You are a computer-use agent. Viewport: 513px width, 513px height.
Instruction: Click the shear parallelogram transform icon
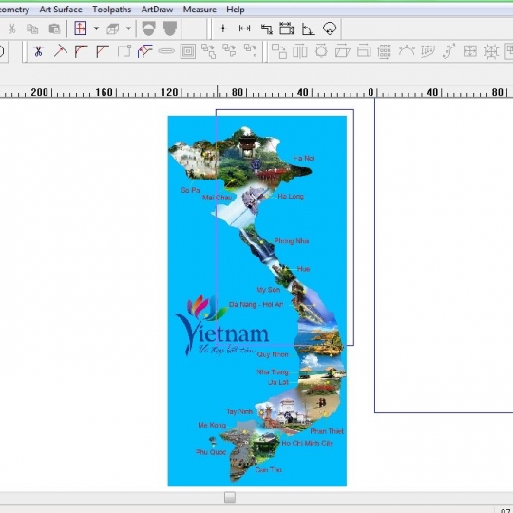coord(343,51)
